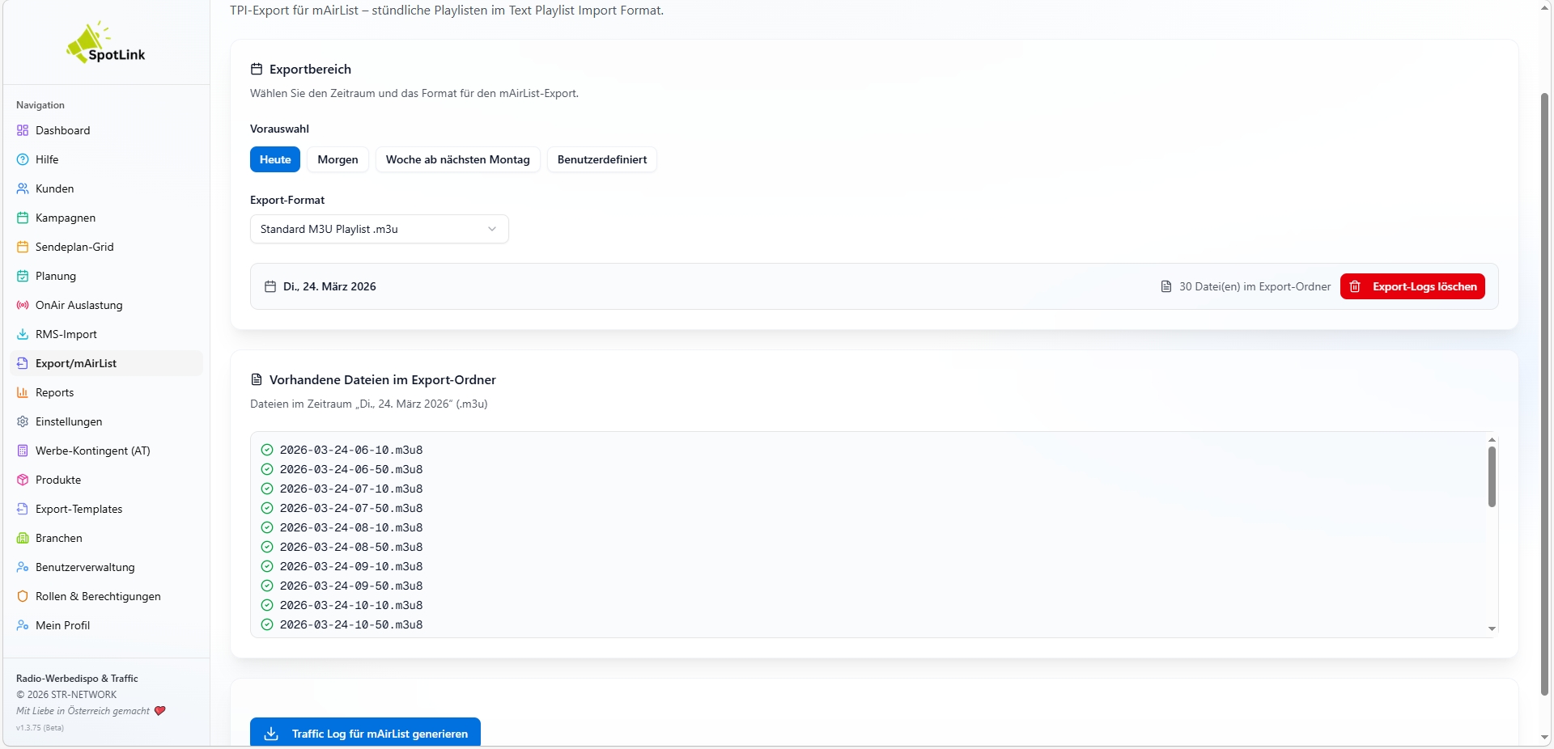Click the chevron of Standard M3U Playlist selector
1554x749 pixels.
[492, 229]
